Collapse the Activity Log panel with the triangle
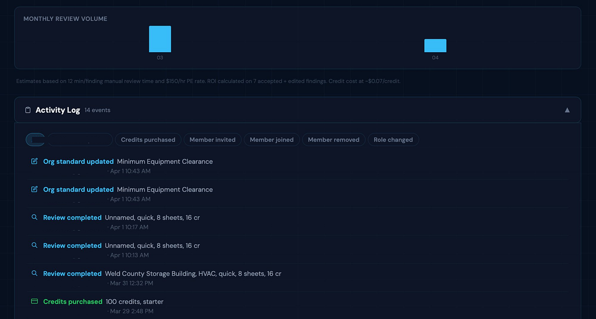This screenshot has height=319, width=596. tap(567, 110)
